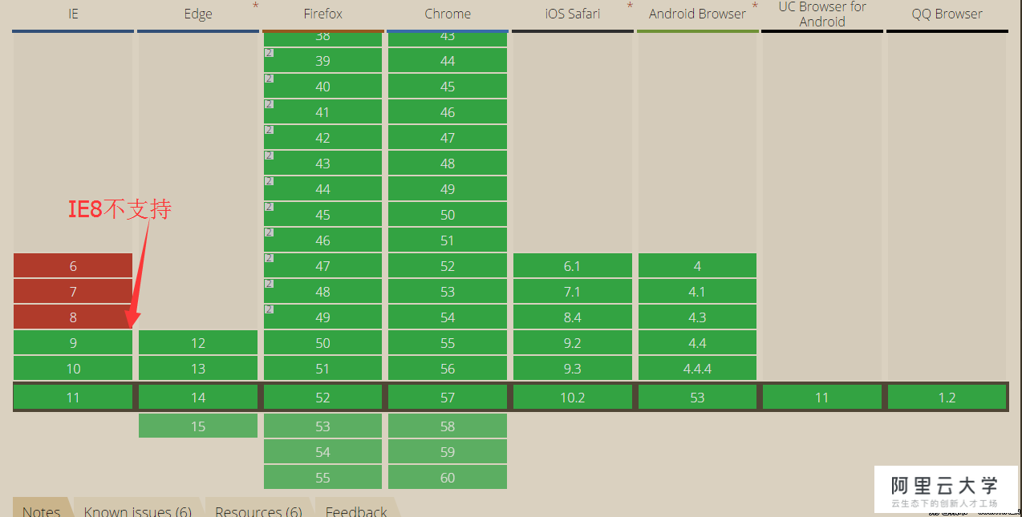Select the current Chrome 57 cell

448,398
